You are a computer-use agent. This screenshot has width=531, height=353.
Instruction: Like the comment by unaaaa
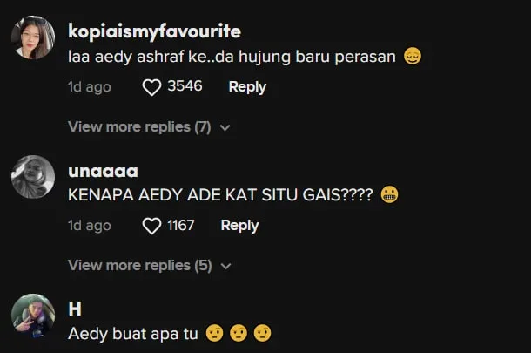[151, 226]
